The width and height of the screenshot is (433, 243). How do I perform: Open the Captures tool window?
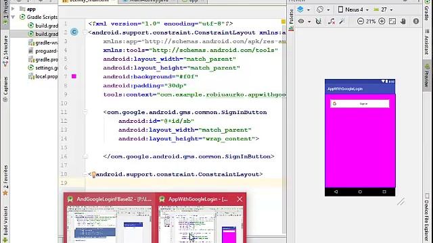[5, 88]
